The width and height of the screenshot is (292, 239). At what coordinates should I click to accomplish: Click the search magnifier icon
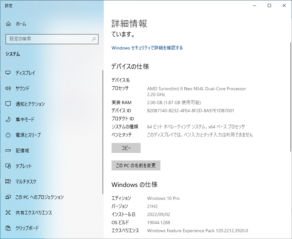coord(94,39)
